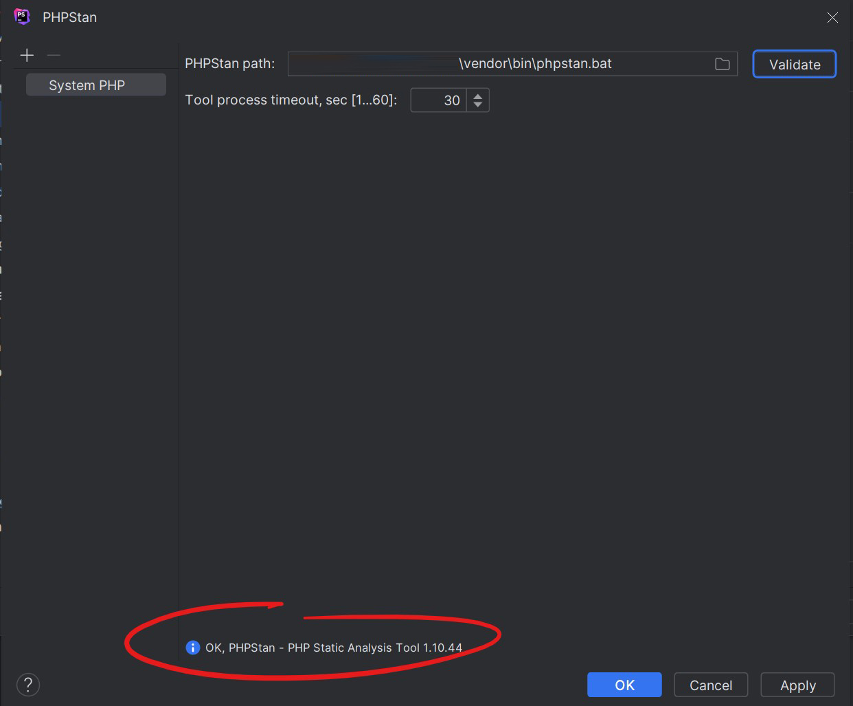The height and width of the screenshot is (706, 853).
Task: Click the add interpreter plus icon
Action: pyautogui.click(x=27, y=55)
